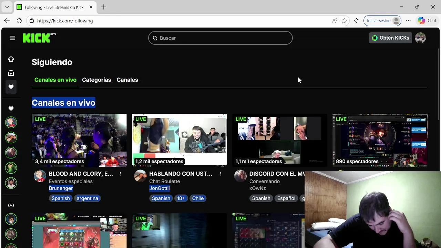Screen dimensions: 441x248
Task: Toggle Read aloud icon in address bar
Action: click(x=335, y=21)
